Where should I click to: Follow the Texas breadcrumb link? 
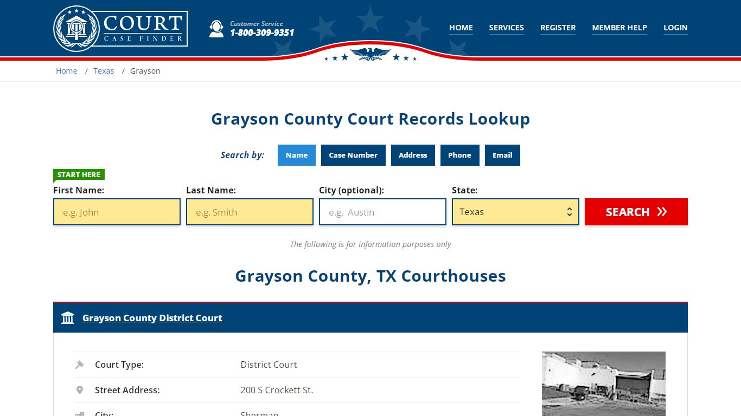pyautogui.click(x=104, y=71)
